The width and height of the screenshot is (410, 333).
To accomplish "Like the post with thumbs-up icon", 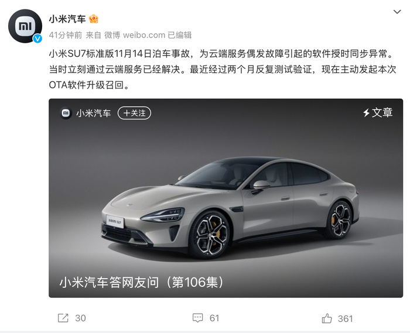I will pos(327,318).
